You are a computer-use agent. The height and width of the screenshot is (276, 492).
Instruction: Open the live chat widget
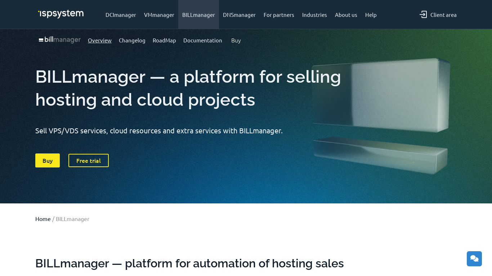tap(474, 259)
